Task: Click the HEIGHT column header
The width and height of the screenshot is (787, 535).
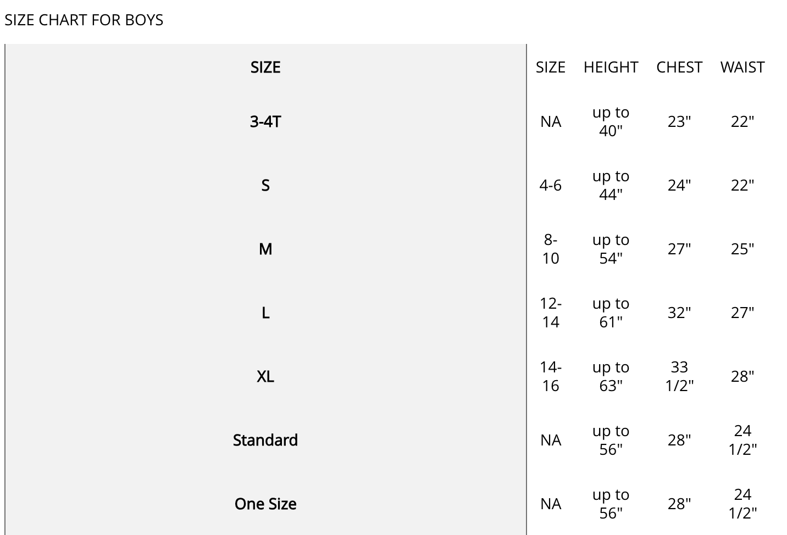Action: (611, 67)
